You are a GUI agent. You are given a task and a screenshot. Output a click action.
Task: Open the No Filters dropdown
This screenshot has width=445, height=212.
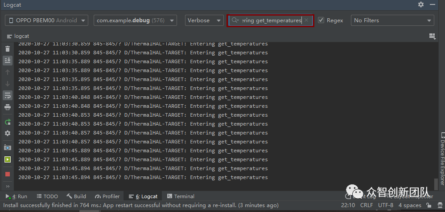click(392, 20)
